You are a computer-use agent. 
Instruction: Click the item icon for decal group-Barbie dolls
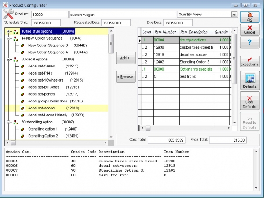tap(22, 101)
